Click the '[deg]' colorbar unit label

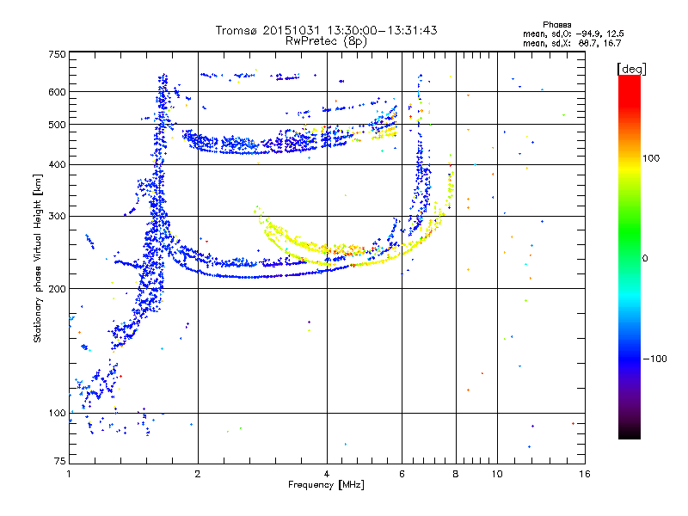[631, 69]
